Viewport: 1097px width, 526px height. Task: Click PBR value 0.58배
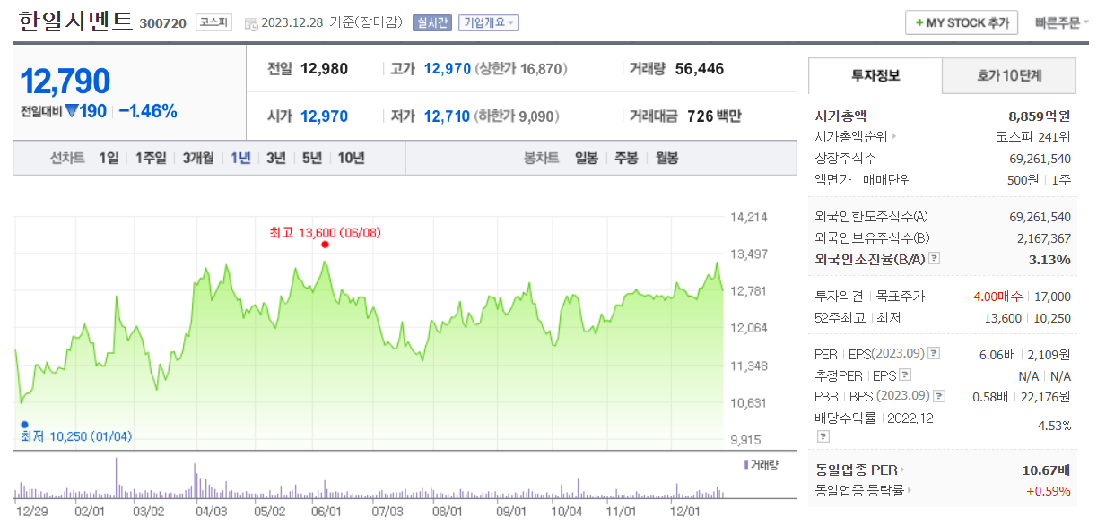990,396
